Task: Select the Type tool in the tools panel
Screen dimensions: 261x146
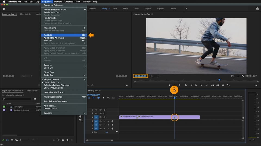Action: pos(80,120)
